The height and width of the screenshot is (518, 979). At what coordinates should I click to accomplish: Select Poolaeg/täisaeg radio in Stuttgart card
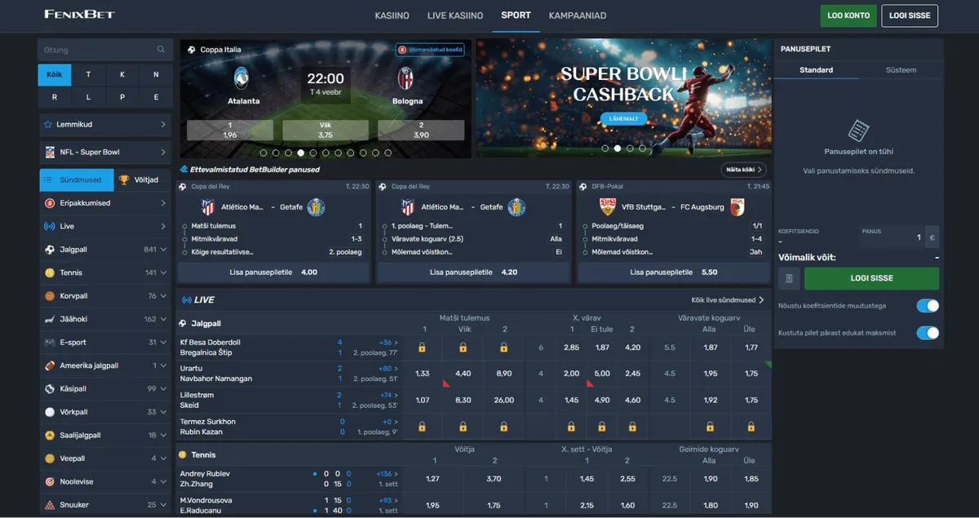tap(584, 226)
